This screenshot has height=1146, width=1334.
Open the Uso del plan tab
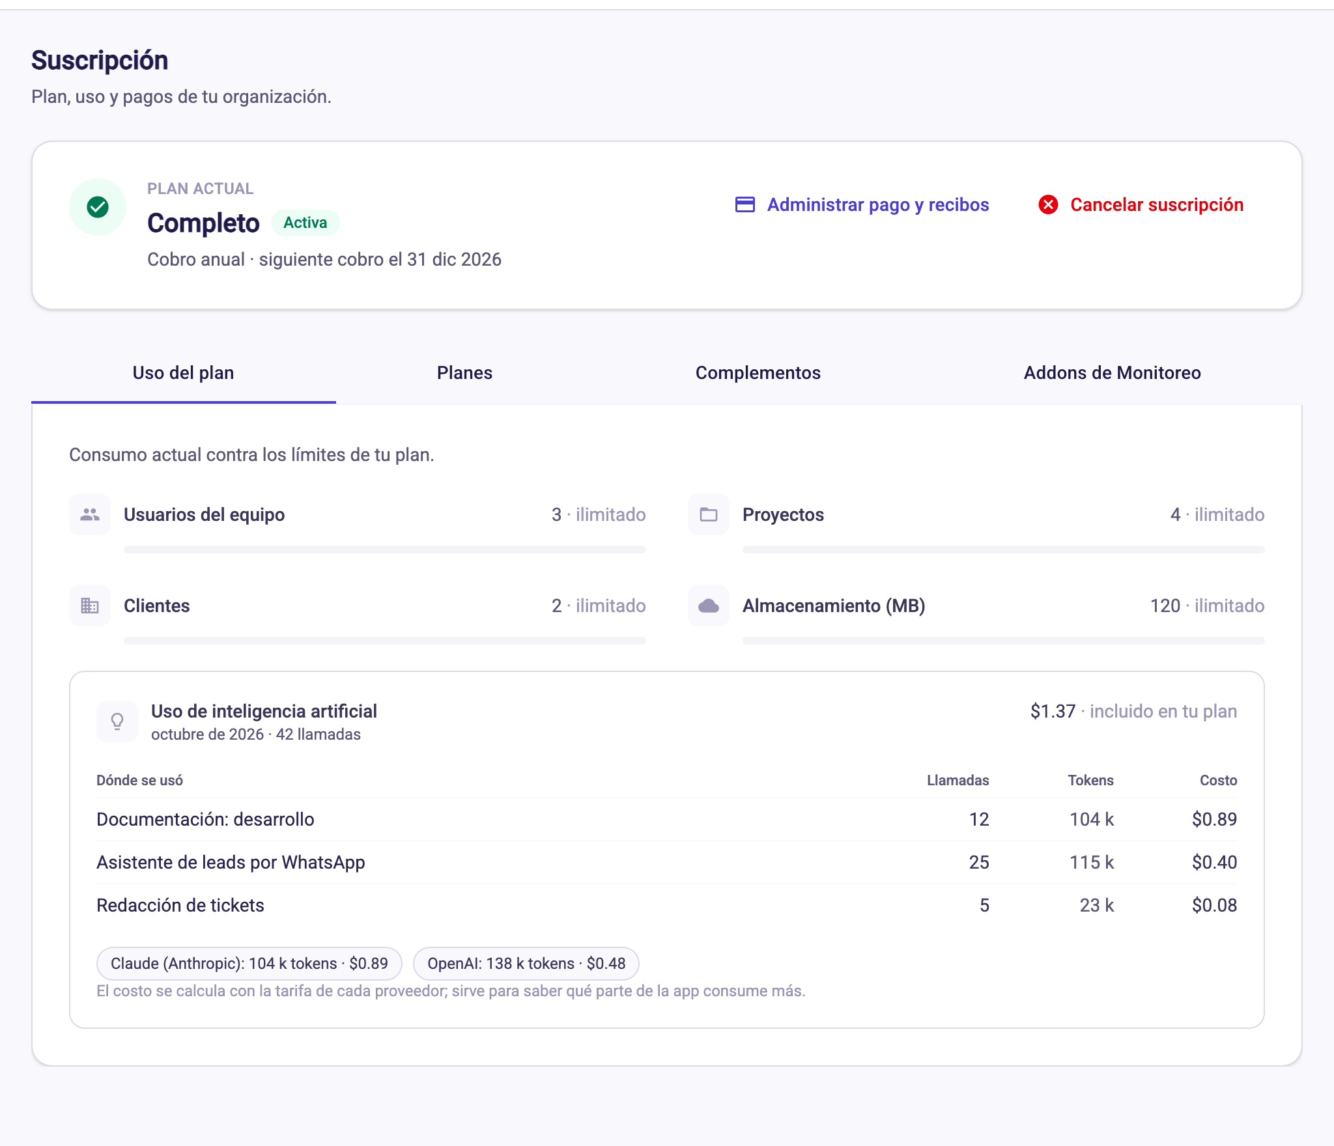(x=184, y=372)
